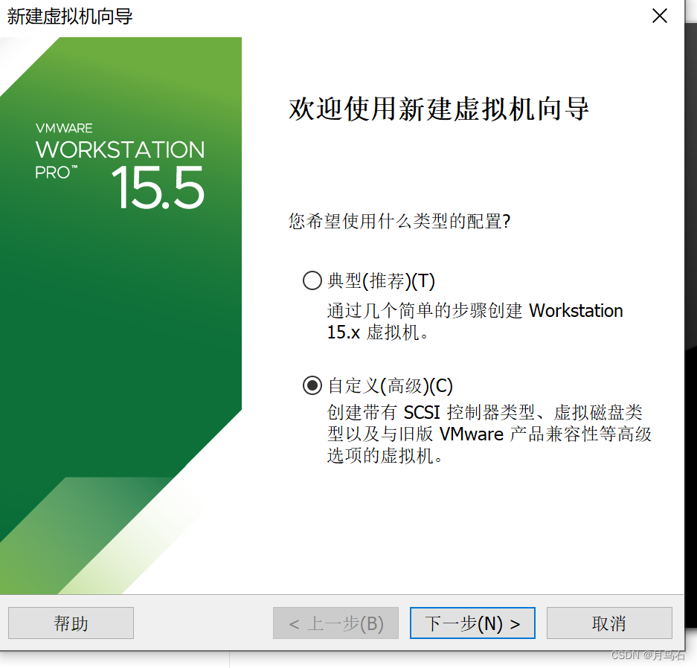Click the small VMWARE wordmark above WORKSTATION
The image size is (697, 668).
click(x=64, y=128)
